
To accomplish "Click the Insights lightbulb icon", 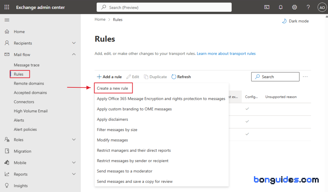I will [x=7, y=185].
